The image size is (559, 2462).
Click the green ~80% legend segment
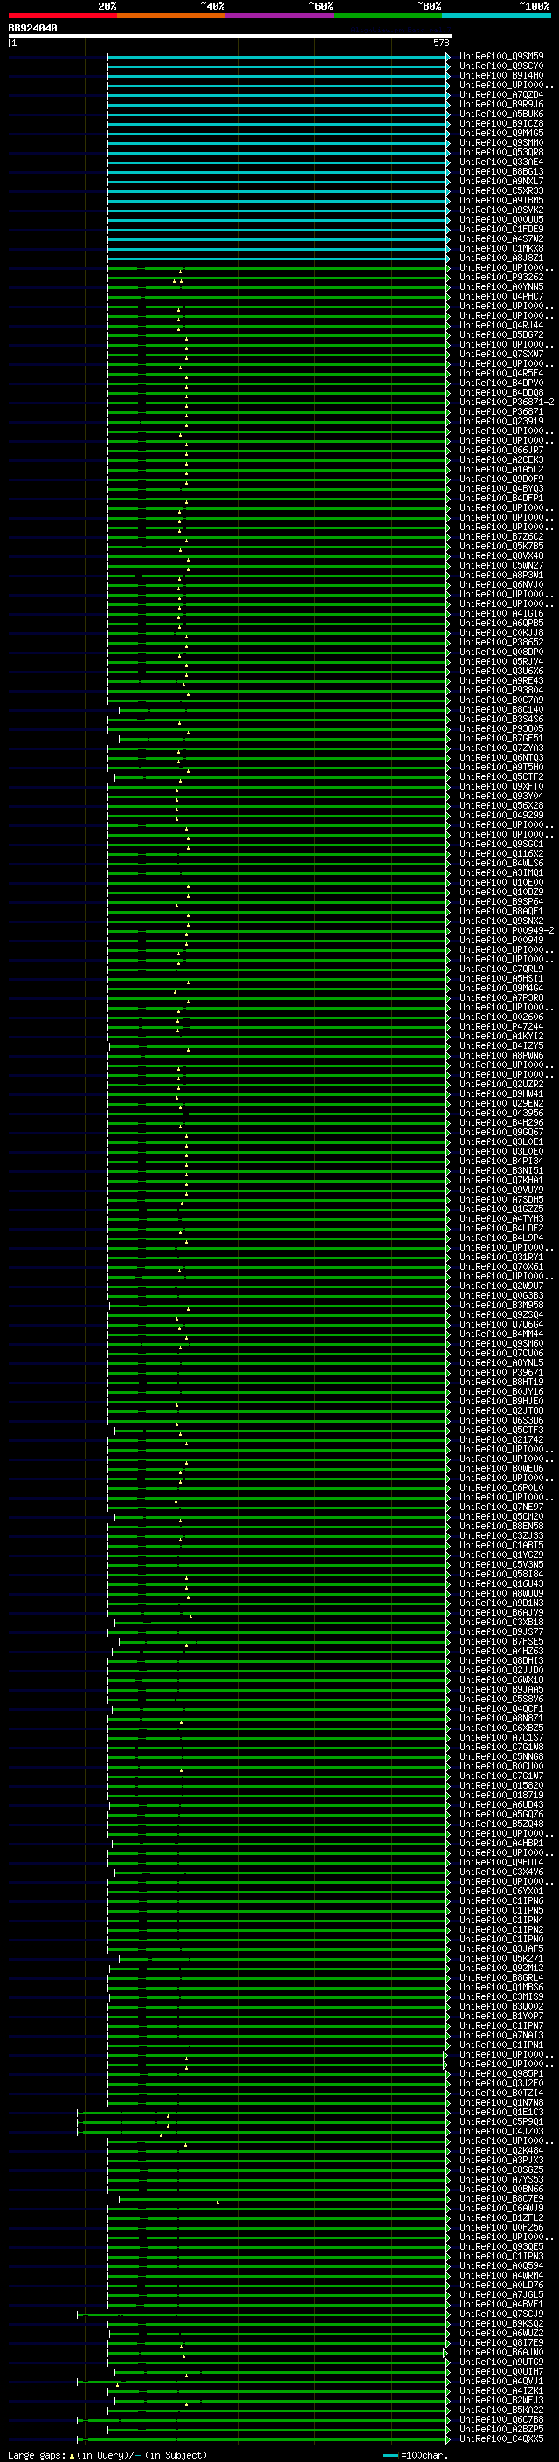point(388,16)
